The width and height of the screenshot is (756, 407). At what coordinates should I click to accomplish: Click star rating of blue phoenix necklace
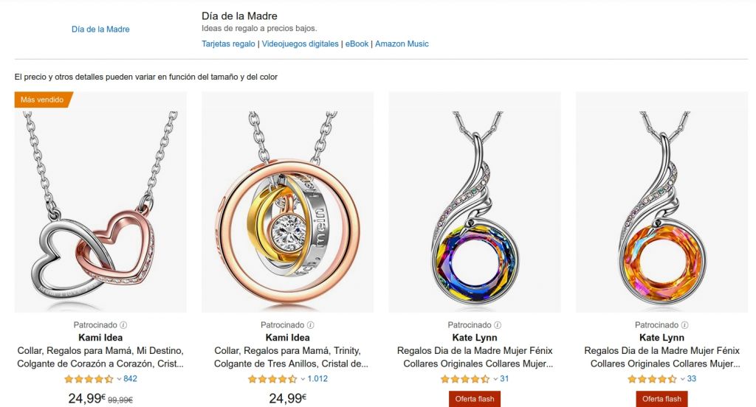465,379
